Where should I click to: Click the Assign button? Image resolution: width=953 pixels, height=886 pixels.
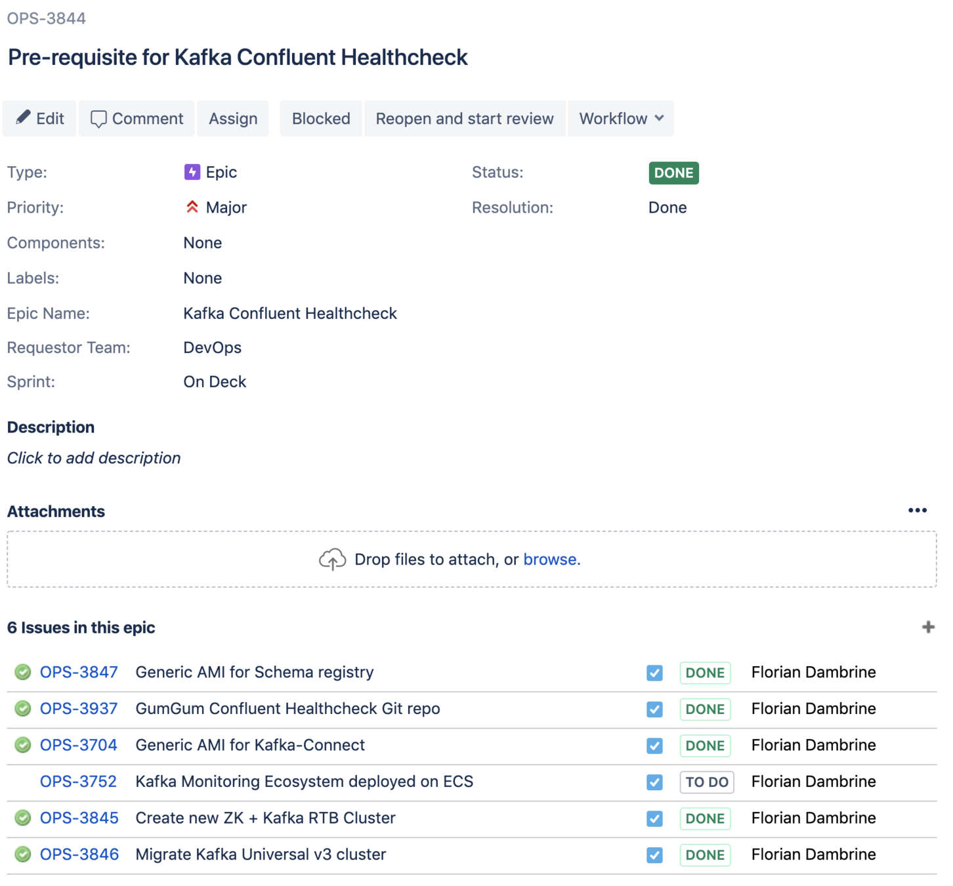pyautogui.click(x=233, y=119)
